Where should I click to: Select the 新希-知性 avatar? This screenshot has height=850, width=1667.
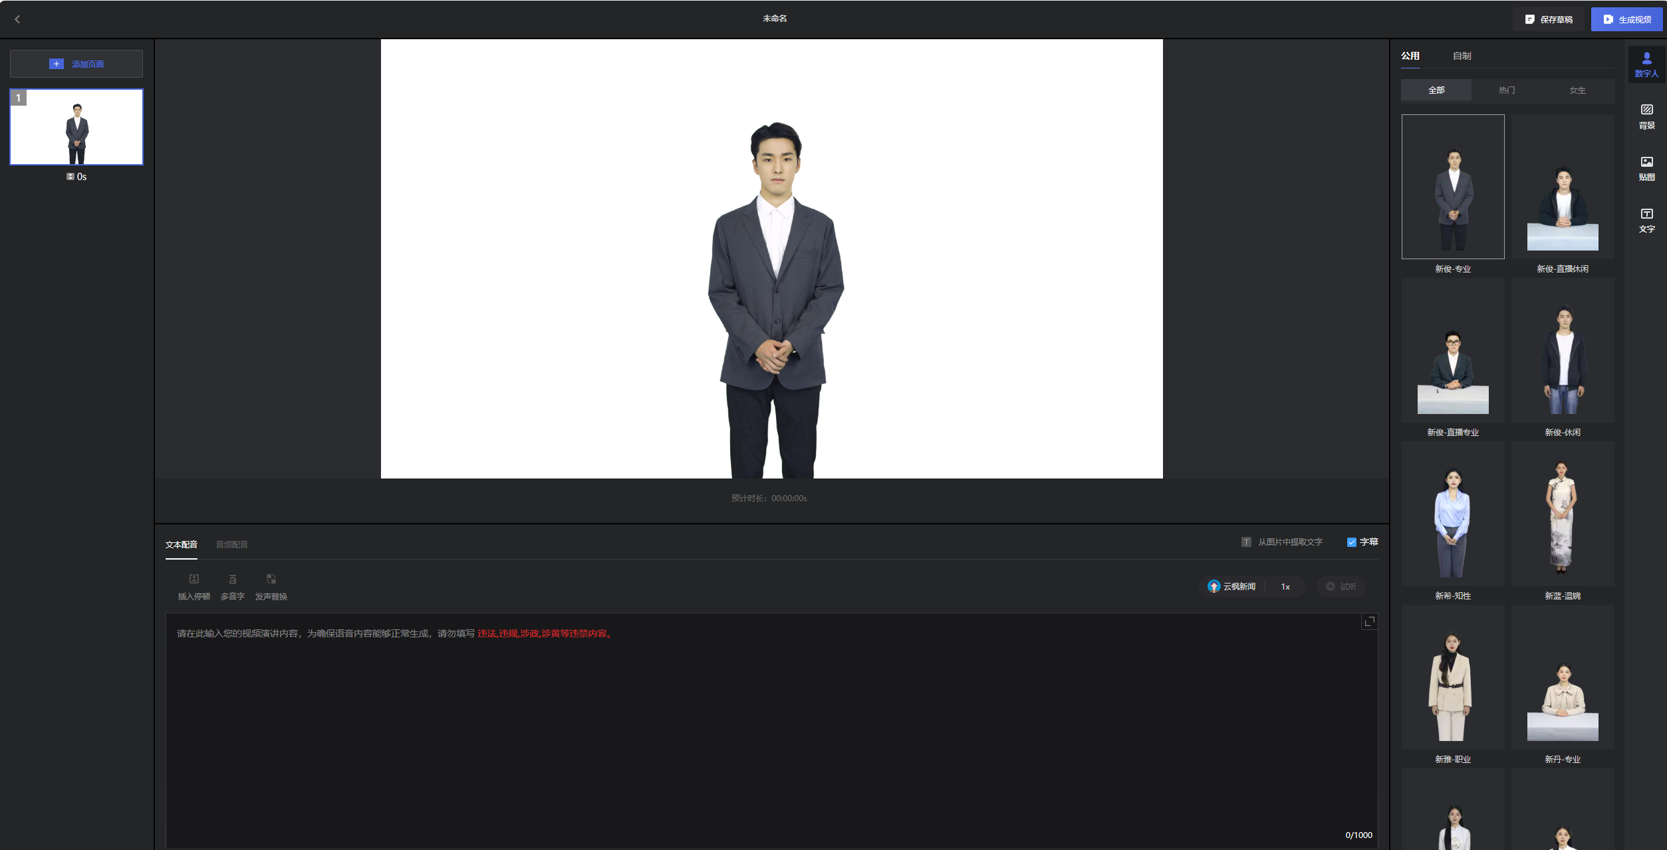click(x=1453, y=514)
